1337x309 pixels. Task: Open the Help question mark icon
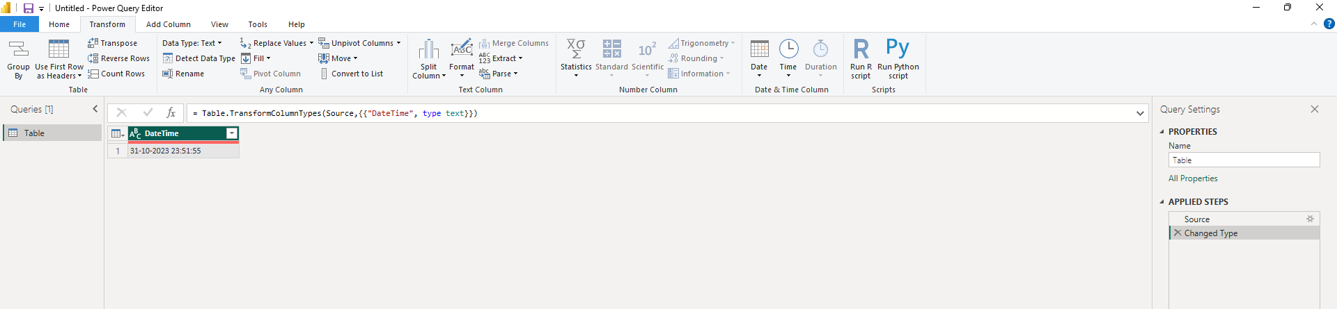tap(1329, 24)
